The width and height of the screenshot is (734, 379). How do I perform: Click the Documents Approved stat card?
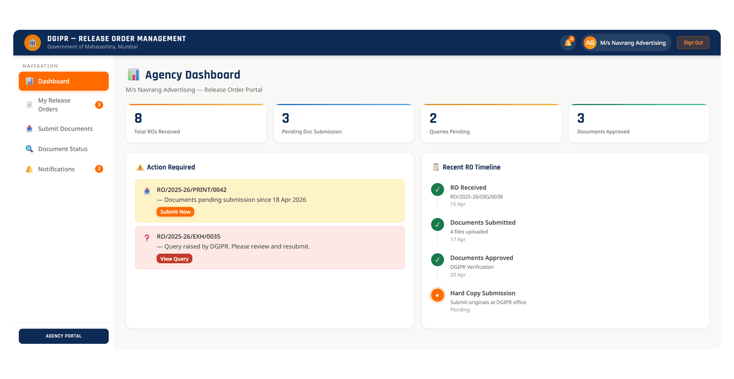pos(639,123)
